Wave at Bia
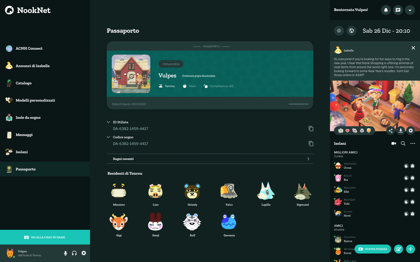This screenshot has width=420, height=262. point(406,178)
